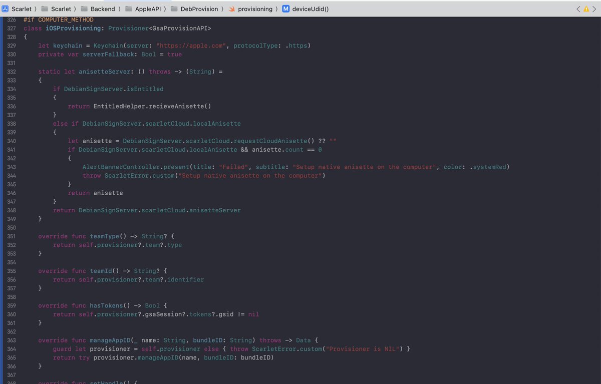This screenshot has width=601, height=384.
Task: Click 'anisetteServer' on line 332
Action: click(105, 72)
